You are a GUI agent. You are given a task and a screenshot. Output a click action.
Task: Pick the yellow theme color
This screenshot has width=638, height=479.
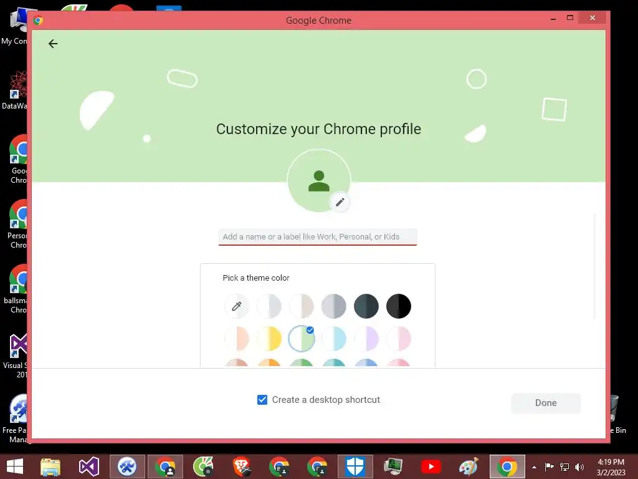click(x=269, y=339)
